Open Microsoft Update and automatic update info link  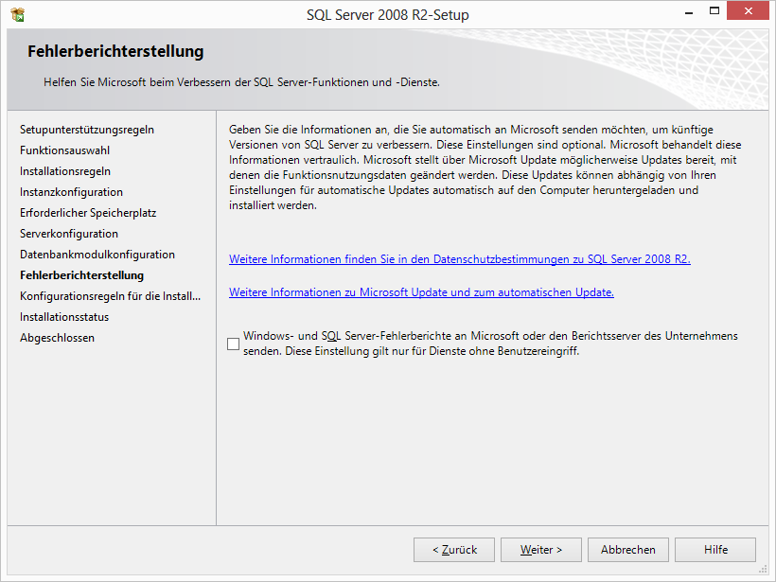[421, 292]
